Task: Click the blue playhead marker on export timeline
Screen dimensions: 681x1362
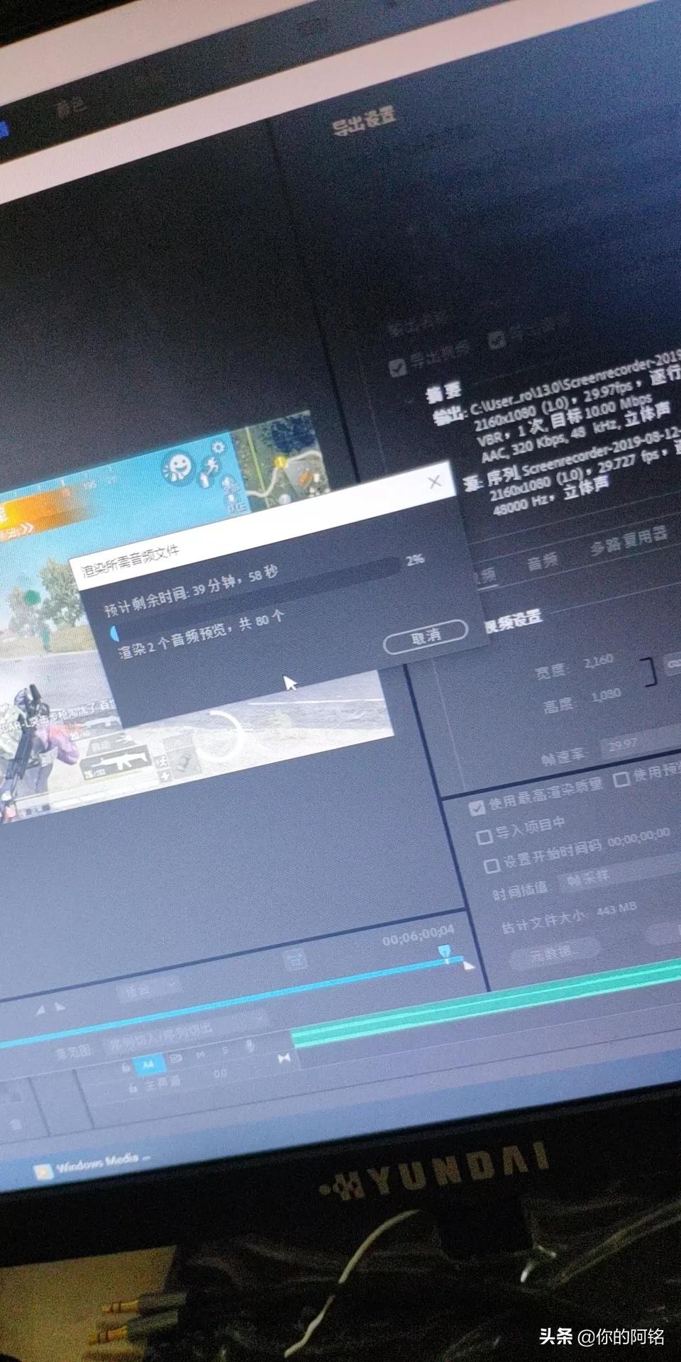Action: pos(444,951)
